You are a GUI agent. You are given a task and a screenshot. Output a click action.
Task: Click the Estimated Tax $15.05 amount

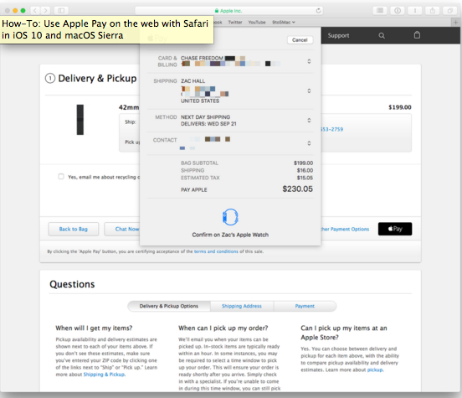(x=305, y=178)
